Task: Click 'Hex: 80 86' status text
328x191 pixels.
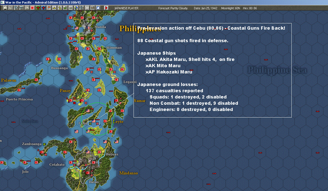Action: (250, 8)
